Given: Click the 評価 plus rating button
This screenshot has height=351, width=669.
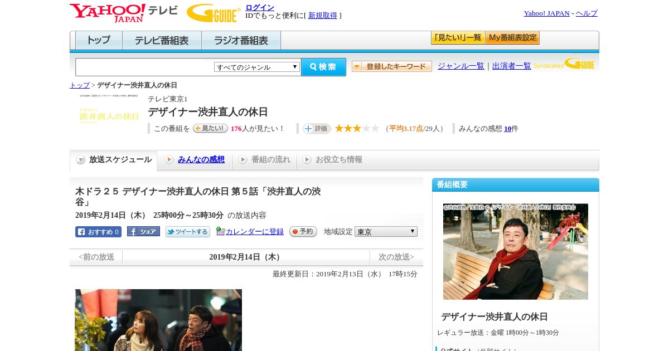Looking at the screenshot, I should pyautogui.click(x=317, y=128).
